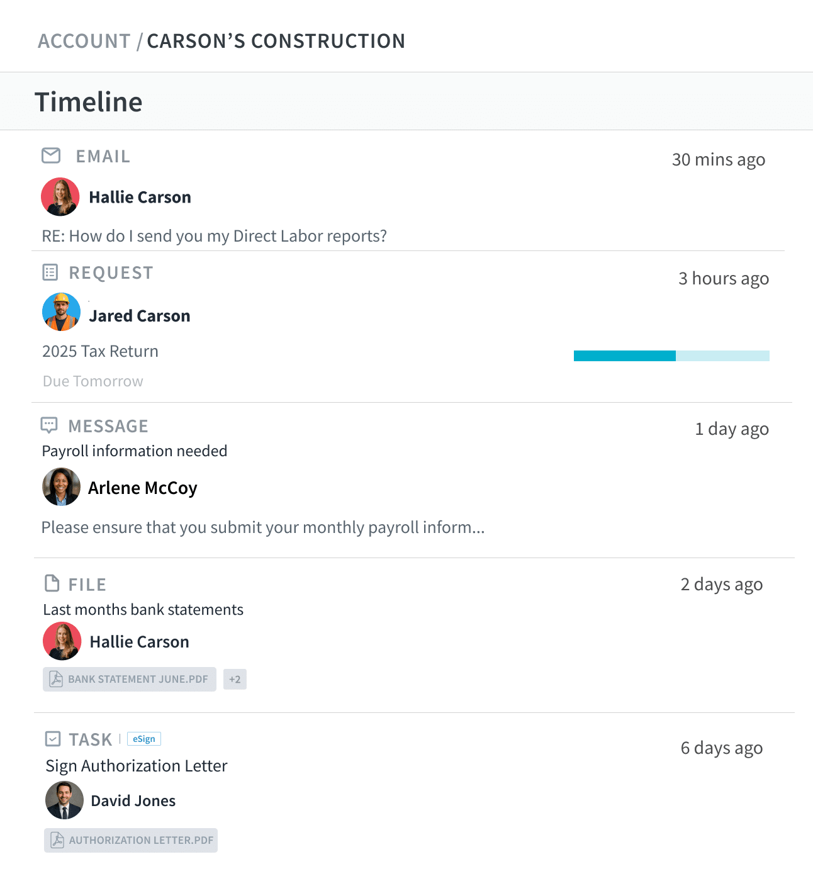
Task: Click Jared Carson's name link
Action: pyautogui.click(x=139, y=315)
